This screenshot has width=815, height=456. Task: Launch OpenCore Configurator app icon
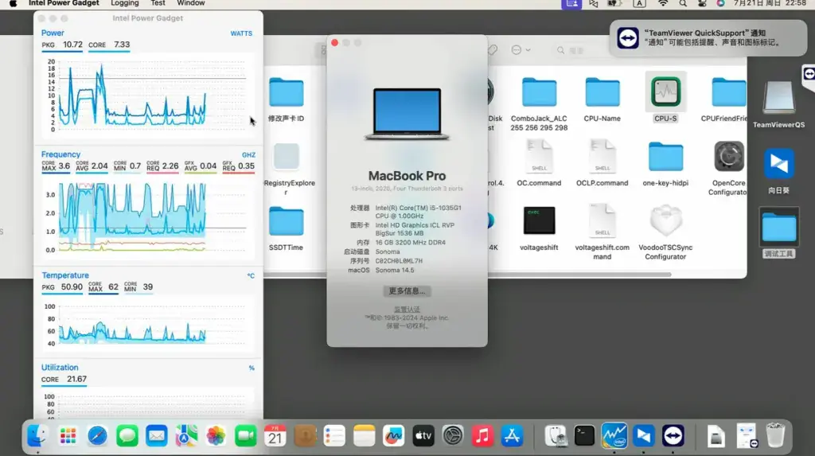[x=728, y=156]
